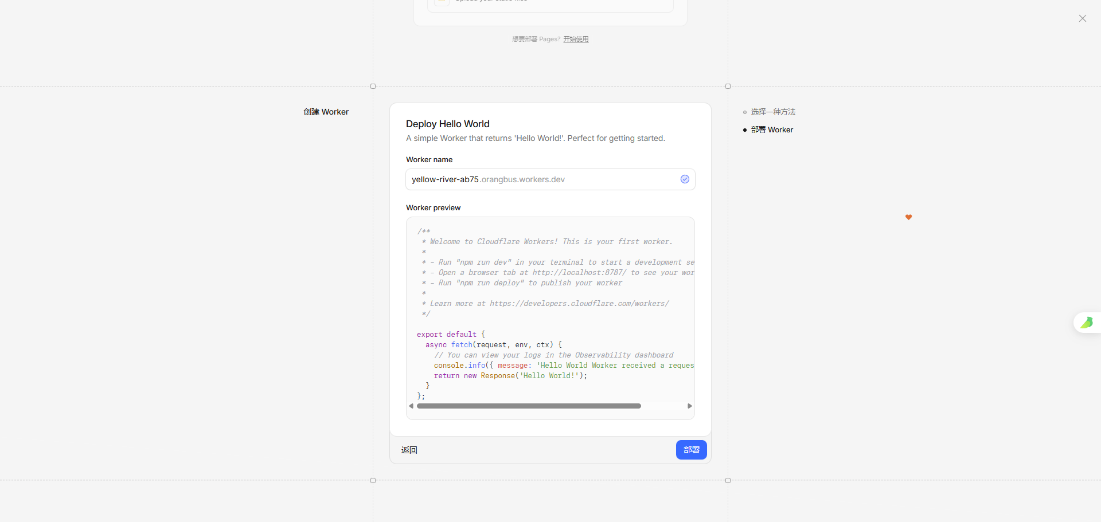Open the 开始使用 Pages link
Screen dimensions: 1101x522
tap(576, 39)
